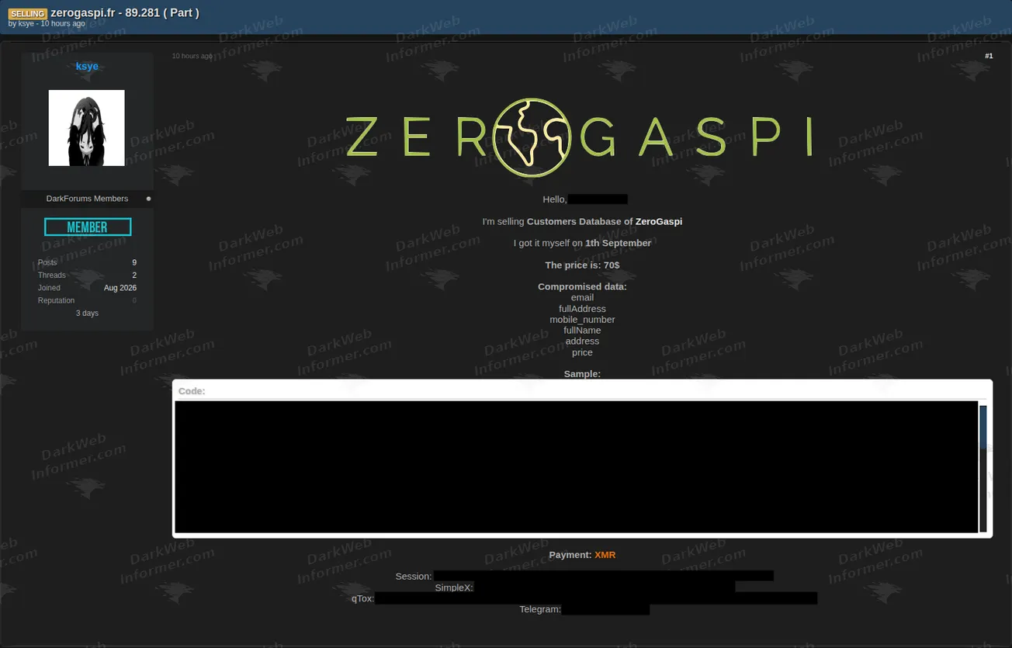Click the XMR payment text
The height and width of the screenshot is (648, 1012).
point(605,555)
